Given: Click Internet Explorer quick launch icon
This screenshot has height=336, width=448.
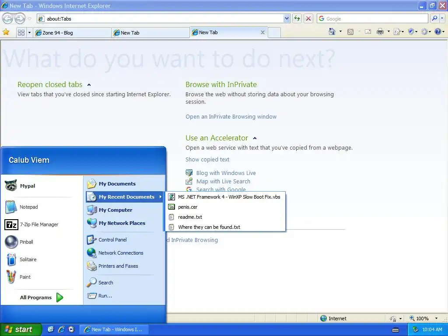Looking at the screenshot, I should pos(61,329).
